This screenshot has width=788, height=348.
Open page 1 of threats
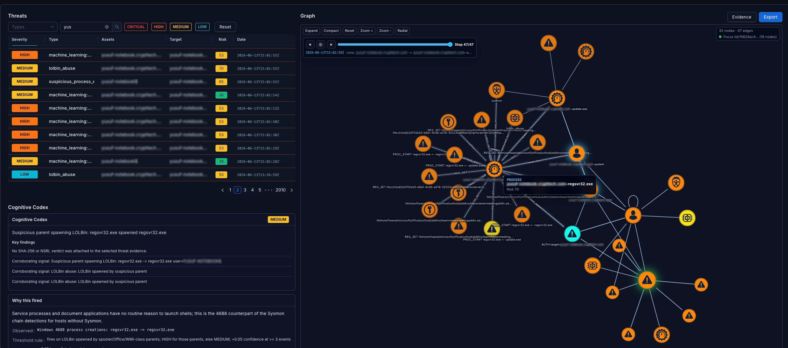pos(230,190)
